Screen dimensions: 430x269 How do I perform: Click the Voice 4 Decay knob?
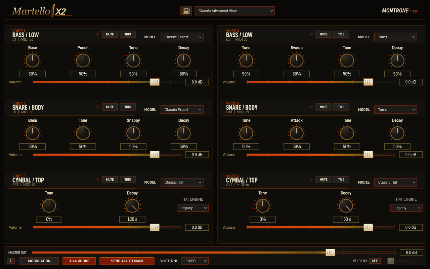pyautogui.click(x=397, y=61)
